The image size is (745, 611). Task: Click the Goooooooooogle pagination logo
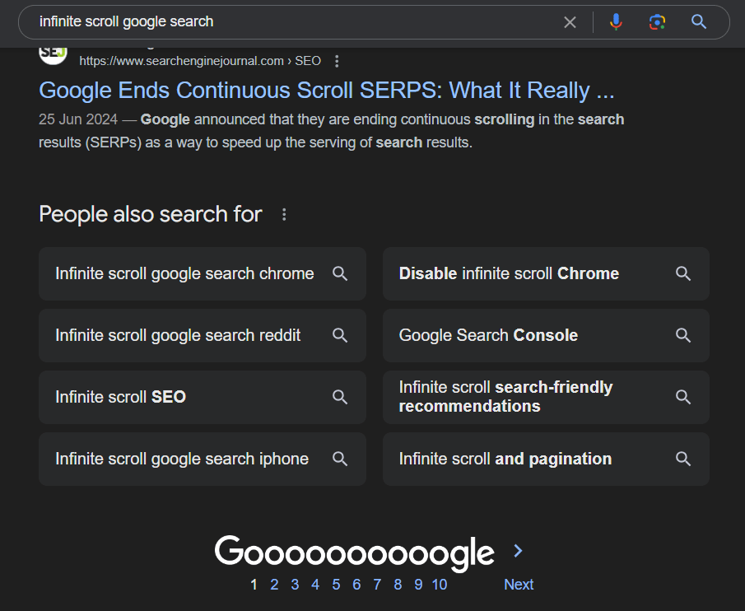click(x=354, y=552)
